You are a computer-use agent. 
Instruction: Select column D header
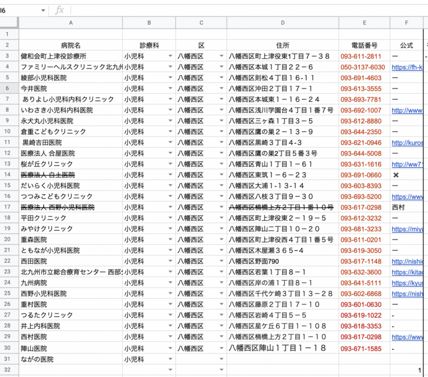283,23
